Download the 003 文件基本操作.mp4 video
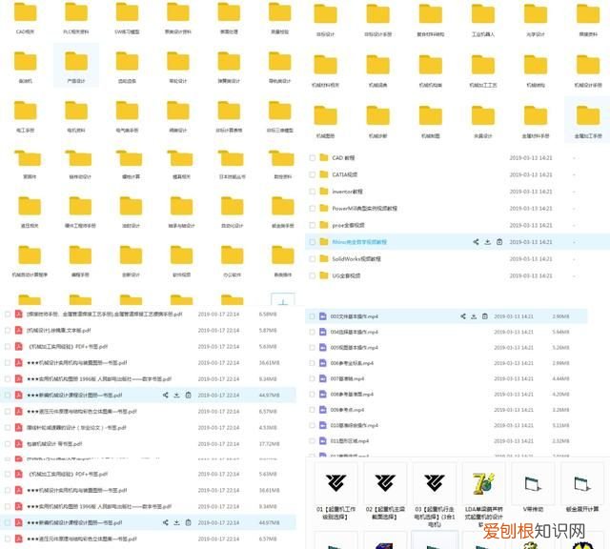The width and height of the screenshot is (610, 549). coord(473,315)
